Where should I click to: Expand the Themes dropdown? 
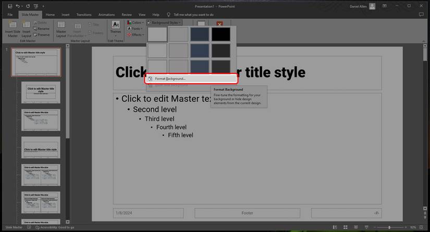116,30
